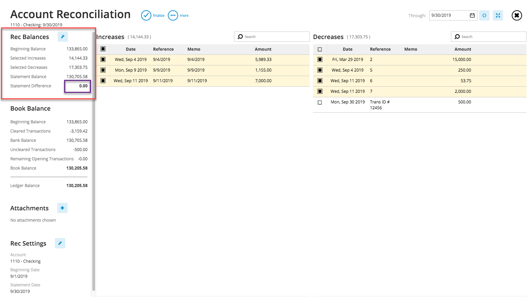Image resolution: width=532 pixels, height=297 pixels.
Task: Sort Increases by Amount column header
Action: (x=263, y=49)
